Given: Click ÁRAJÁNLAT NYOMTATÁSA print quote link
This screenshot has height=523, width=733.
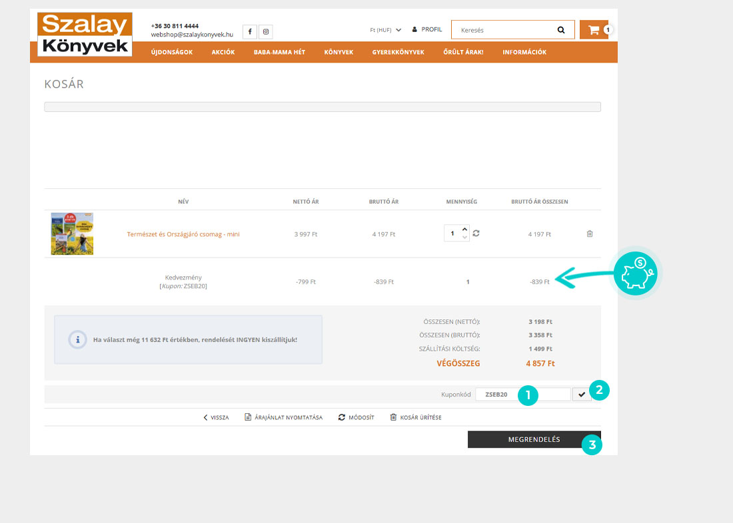Looking at the screenshot, I should (x=283, y=417).
